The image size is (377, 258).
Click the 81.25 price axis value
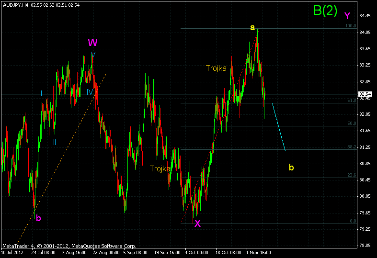(x=365, y=147)
